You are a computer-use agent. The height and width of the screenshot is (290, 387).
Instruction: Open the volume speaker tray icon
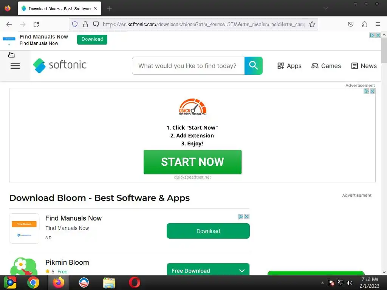[350, 283]
